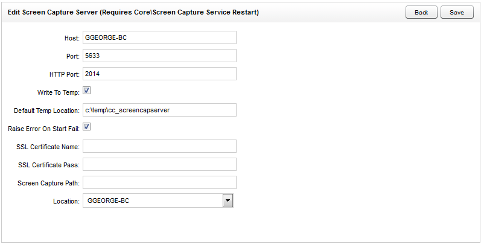The height and width of the screenshot is (244, 481).
Task: Click the "Write To Temp:" label text
Action: [58, 92]
